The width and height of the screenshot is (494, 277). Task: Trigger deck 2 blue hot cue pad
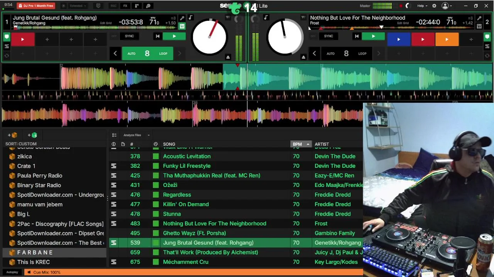click(x=399, y=39)
